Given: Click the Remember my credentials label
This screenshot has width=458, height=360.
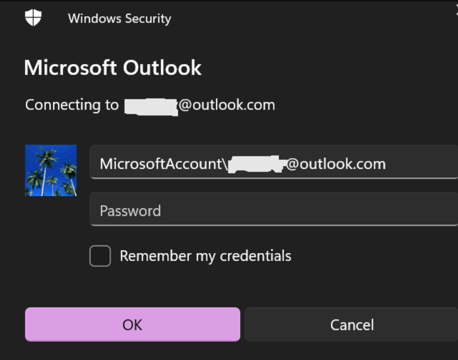Looking at the screenshot, I should [206, 256].
